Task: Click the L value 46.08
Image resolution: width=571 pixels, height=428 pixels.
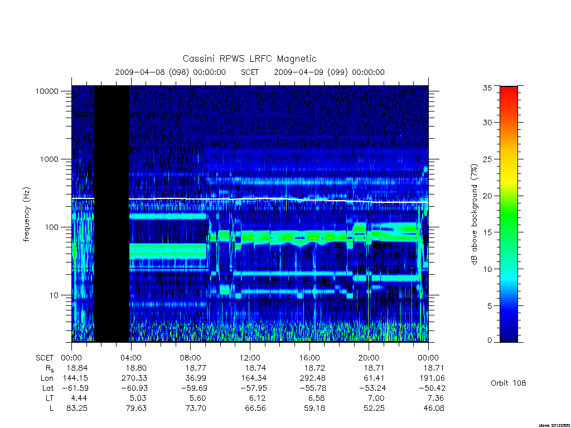Action: click(x=434, y=408)
